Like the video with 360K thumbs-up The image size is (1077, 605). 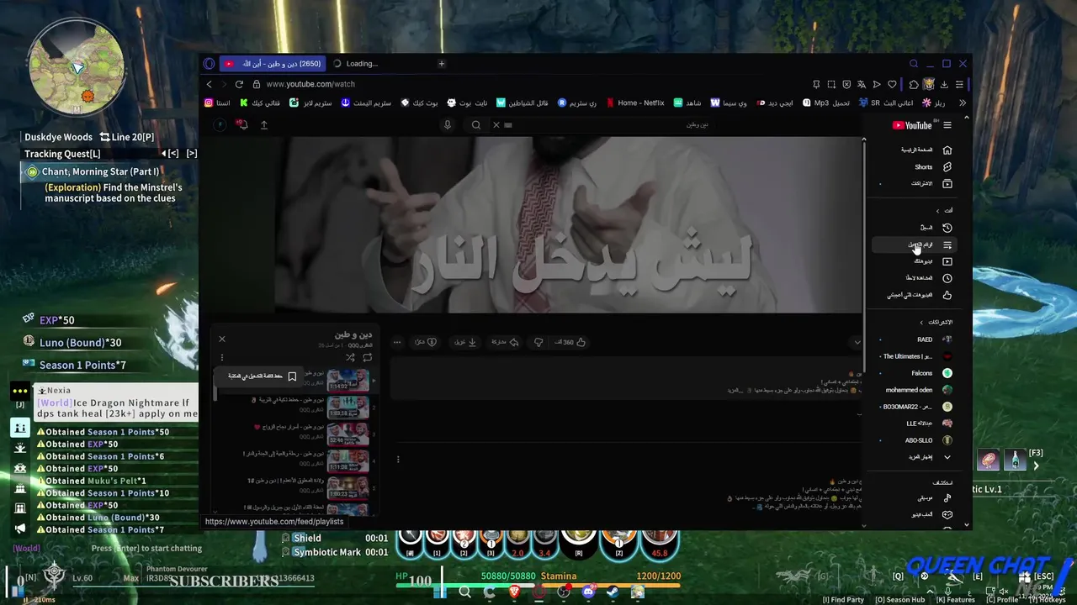tap(570, 342)
